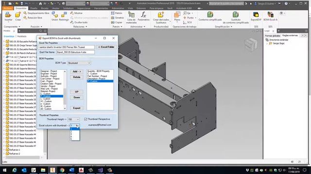Open File Explorer from the taskbar
The width and height of the screenshot is (311, 174).
[43, 170]
